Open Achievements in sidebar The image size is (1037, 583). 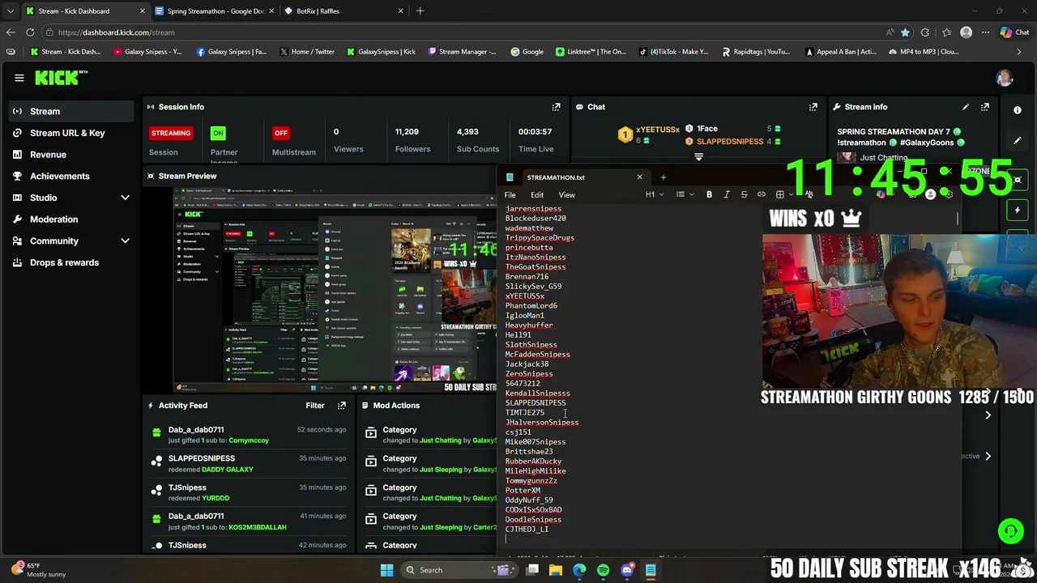59,176
